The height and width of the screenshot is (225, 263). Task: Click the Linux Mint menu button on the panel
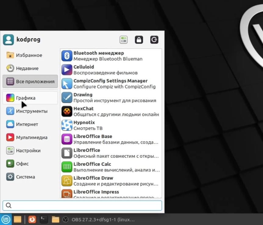pos(6,219)
